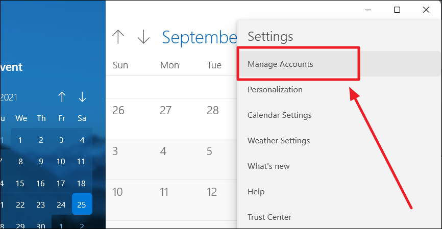This screenshot has width=442, height=229.
Task: Maximize the Calendar window
Action: point(397,10)
